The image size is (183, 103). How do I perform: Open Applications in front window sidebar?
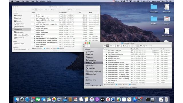point(92,60)
